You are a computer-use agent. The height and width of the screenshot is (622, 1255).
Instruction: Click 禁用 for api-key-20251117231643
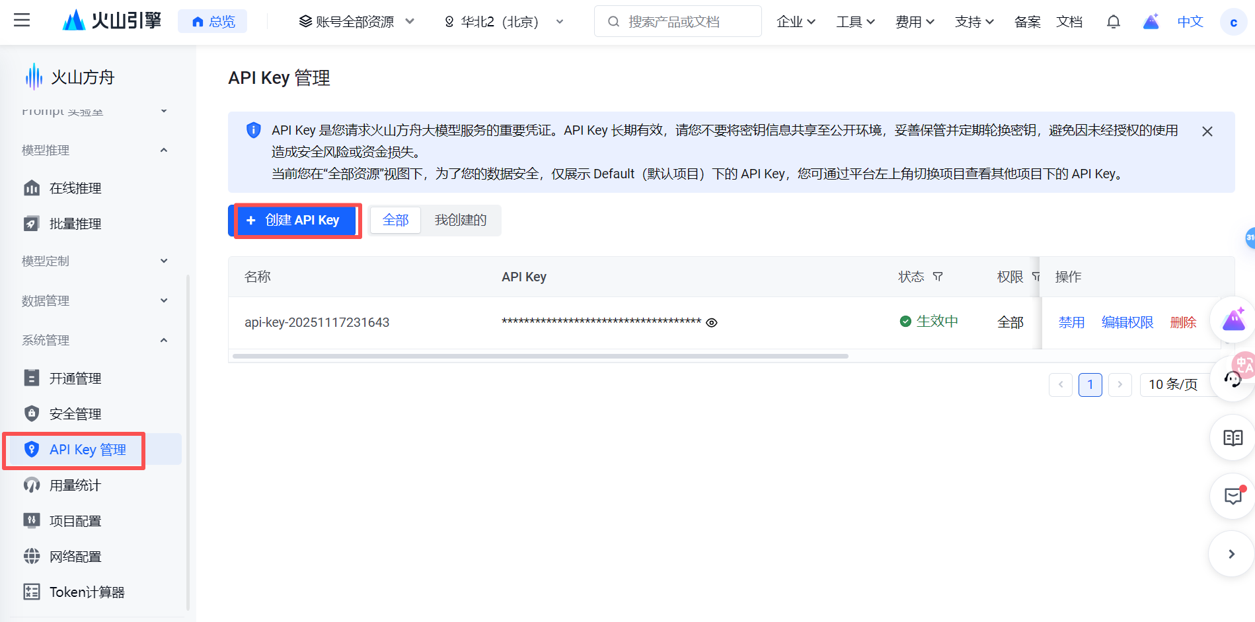pos(1071,322)
